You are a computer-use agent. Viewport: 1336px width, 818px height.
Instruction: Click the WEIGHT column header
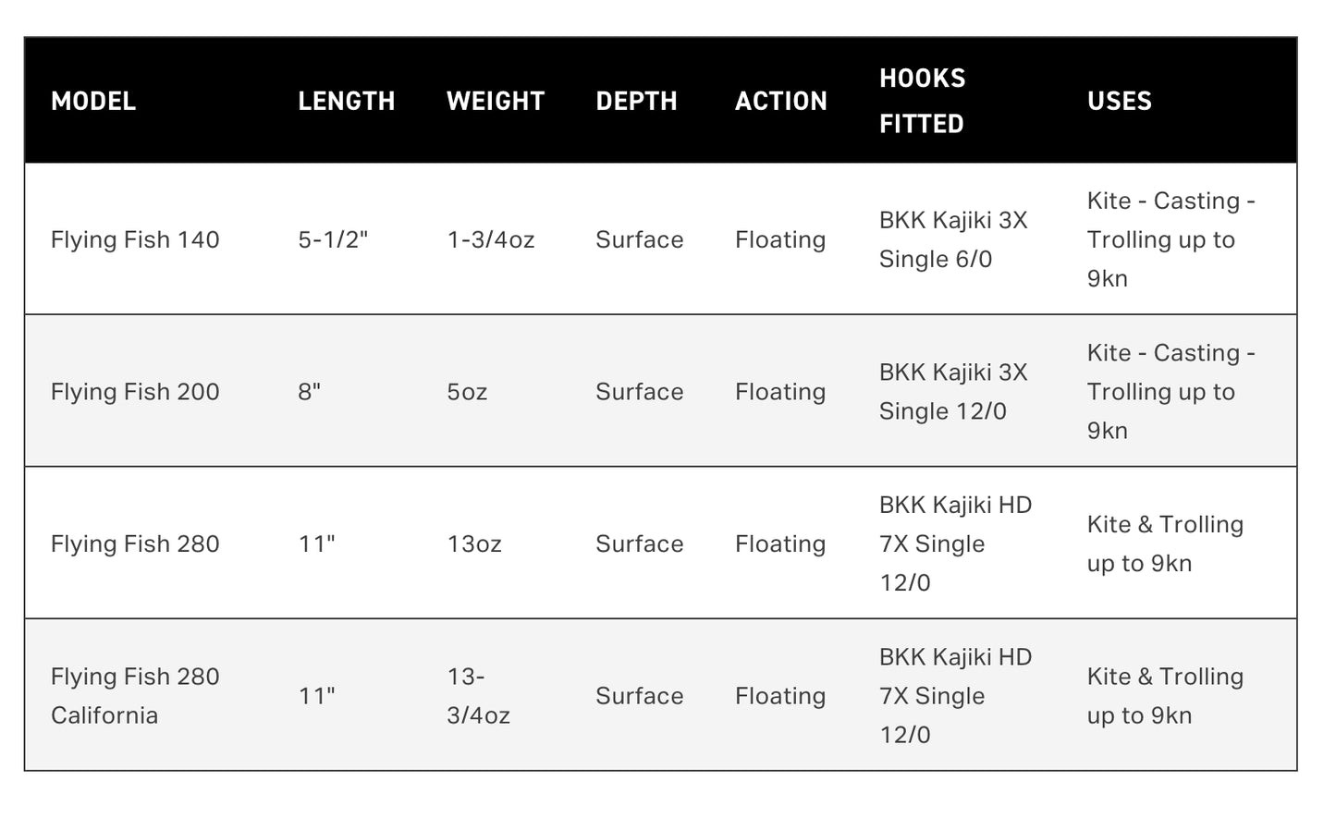pyautogui.click(x=496, y=101)
